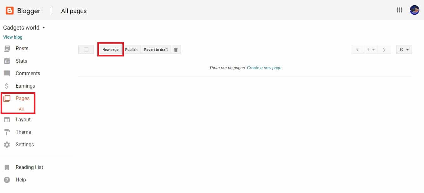Image resolution: width=424 pixels, height=193 pixels.
Task: Click the Settings gear icon
Action: (7, 145)
